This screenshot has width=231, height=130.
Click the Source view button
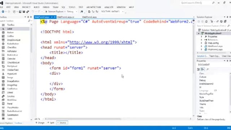click(62, 123)
